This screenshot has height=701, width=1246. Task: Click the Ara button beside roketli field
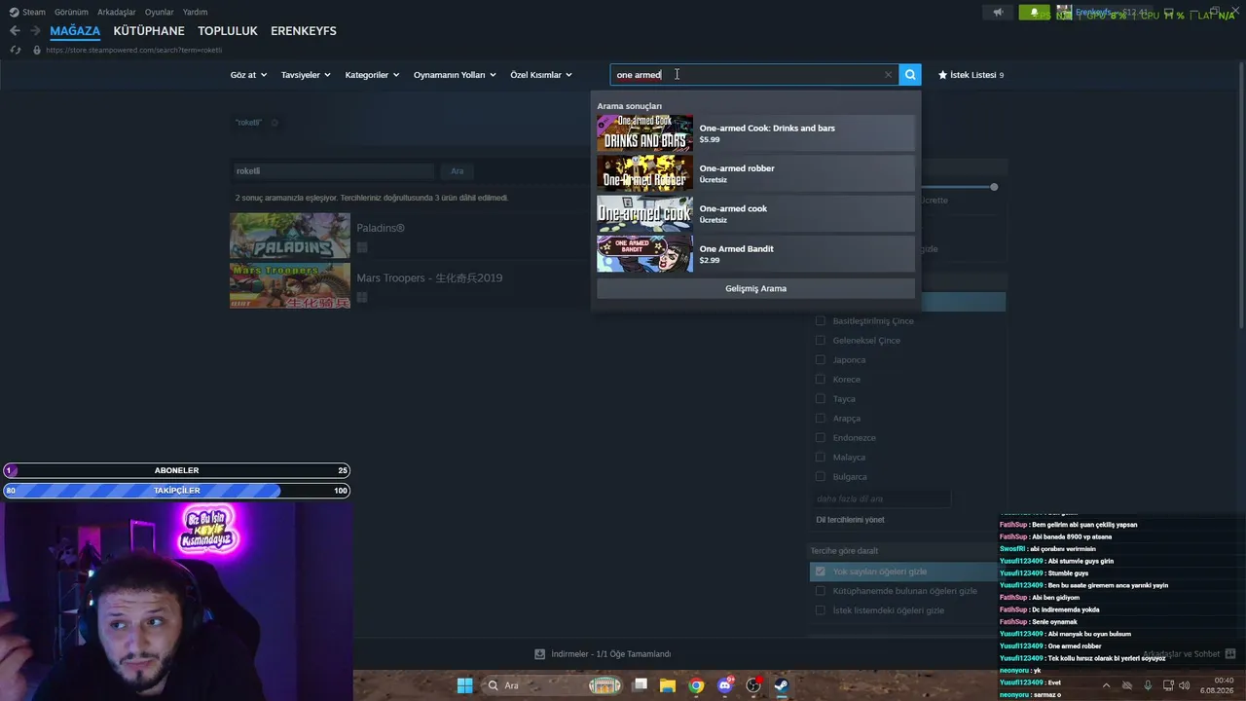tap(457, 171)
